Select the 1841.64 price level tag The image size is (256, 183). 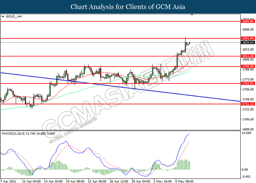[x=248, y=38]
